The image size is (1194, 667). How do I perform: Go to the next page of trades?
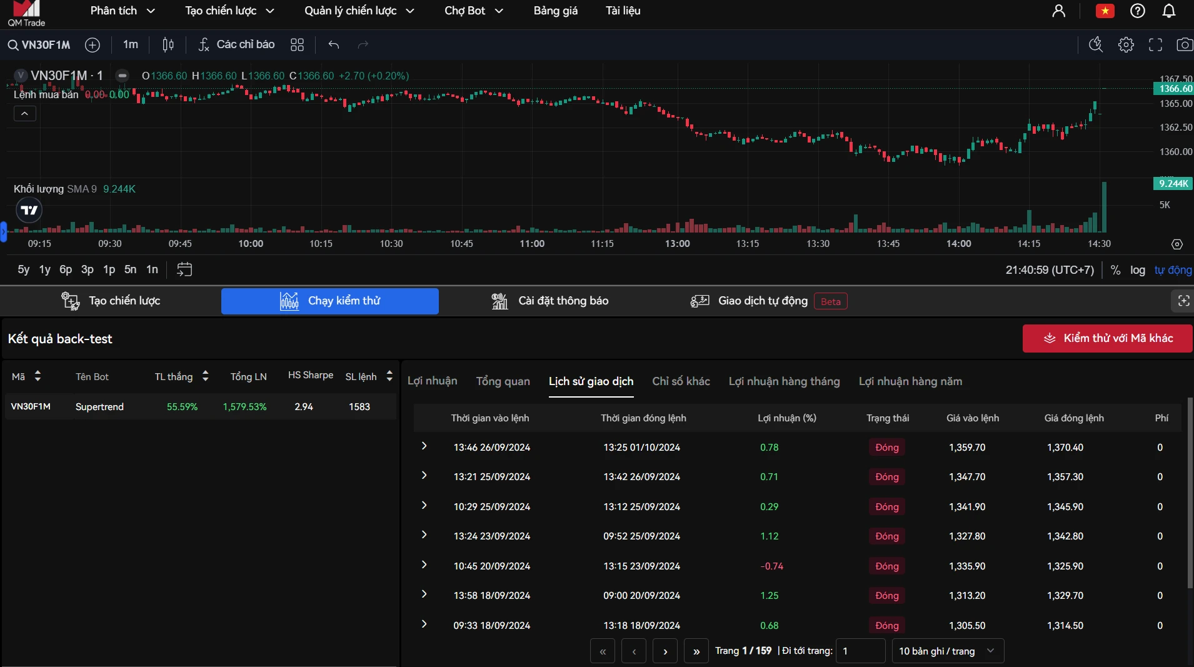[665, 651]
